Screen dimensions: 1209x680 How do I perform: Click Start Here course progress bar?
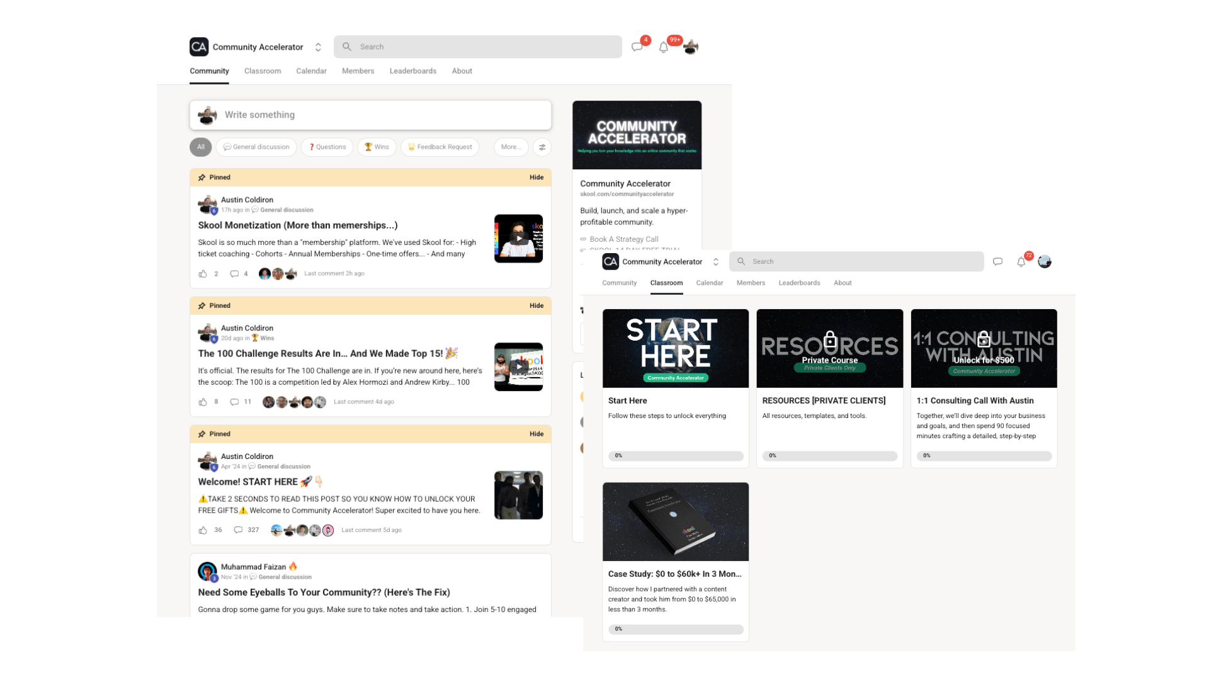click(x=676, y=456)
